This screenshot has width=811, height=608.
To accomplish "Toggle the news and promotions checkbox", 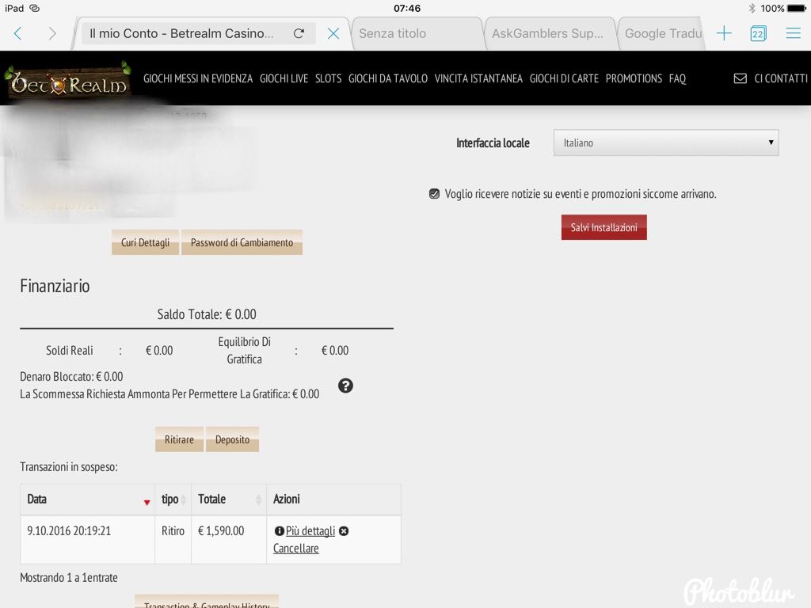I will (x=434, y=194).
